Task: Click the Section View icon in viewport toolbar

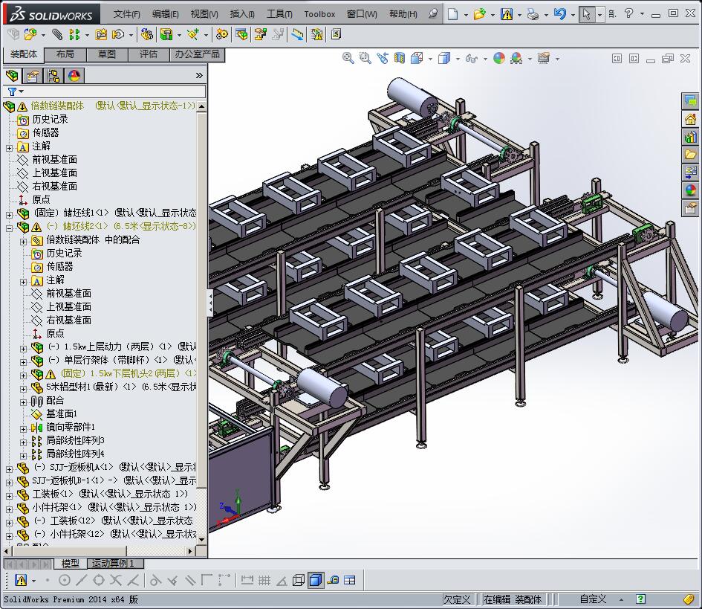Action: point(400,58)
